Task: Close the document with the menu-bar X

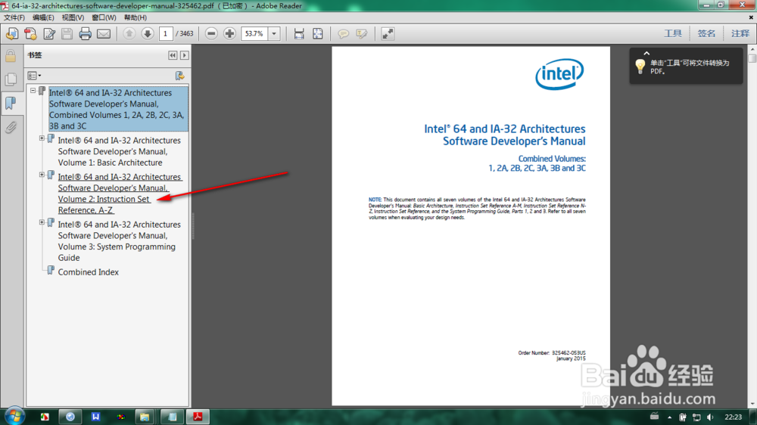Action: click(751, 17)
